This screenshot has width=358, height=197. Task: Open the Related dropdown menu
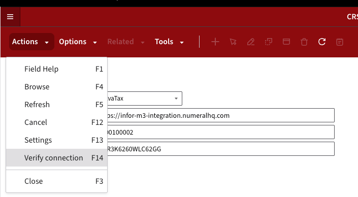click(126, 42)
